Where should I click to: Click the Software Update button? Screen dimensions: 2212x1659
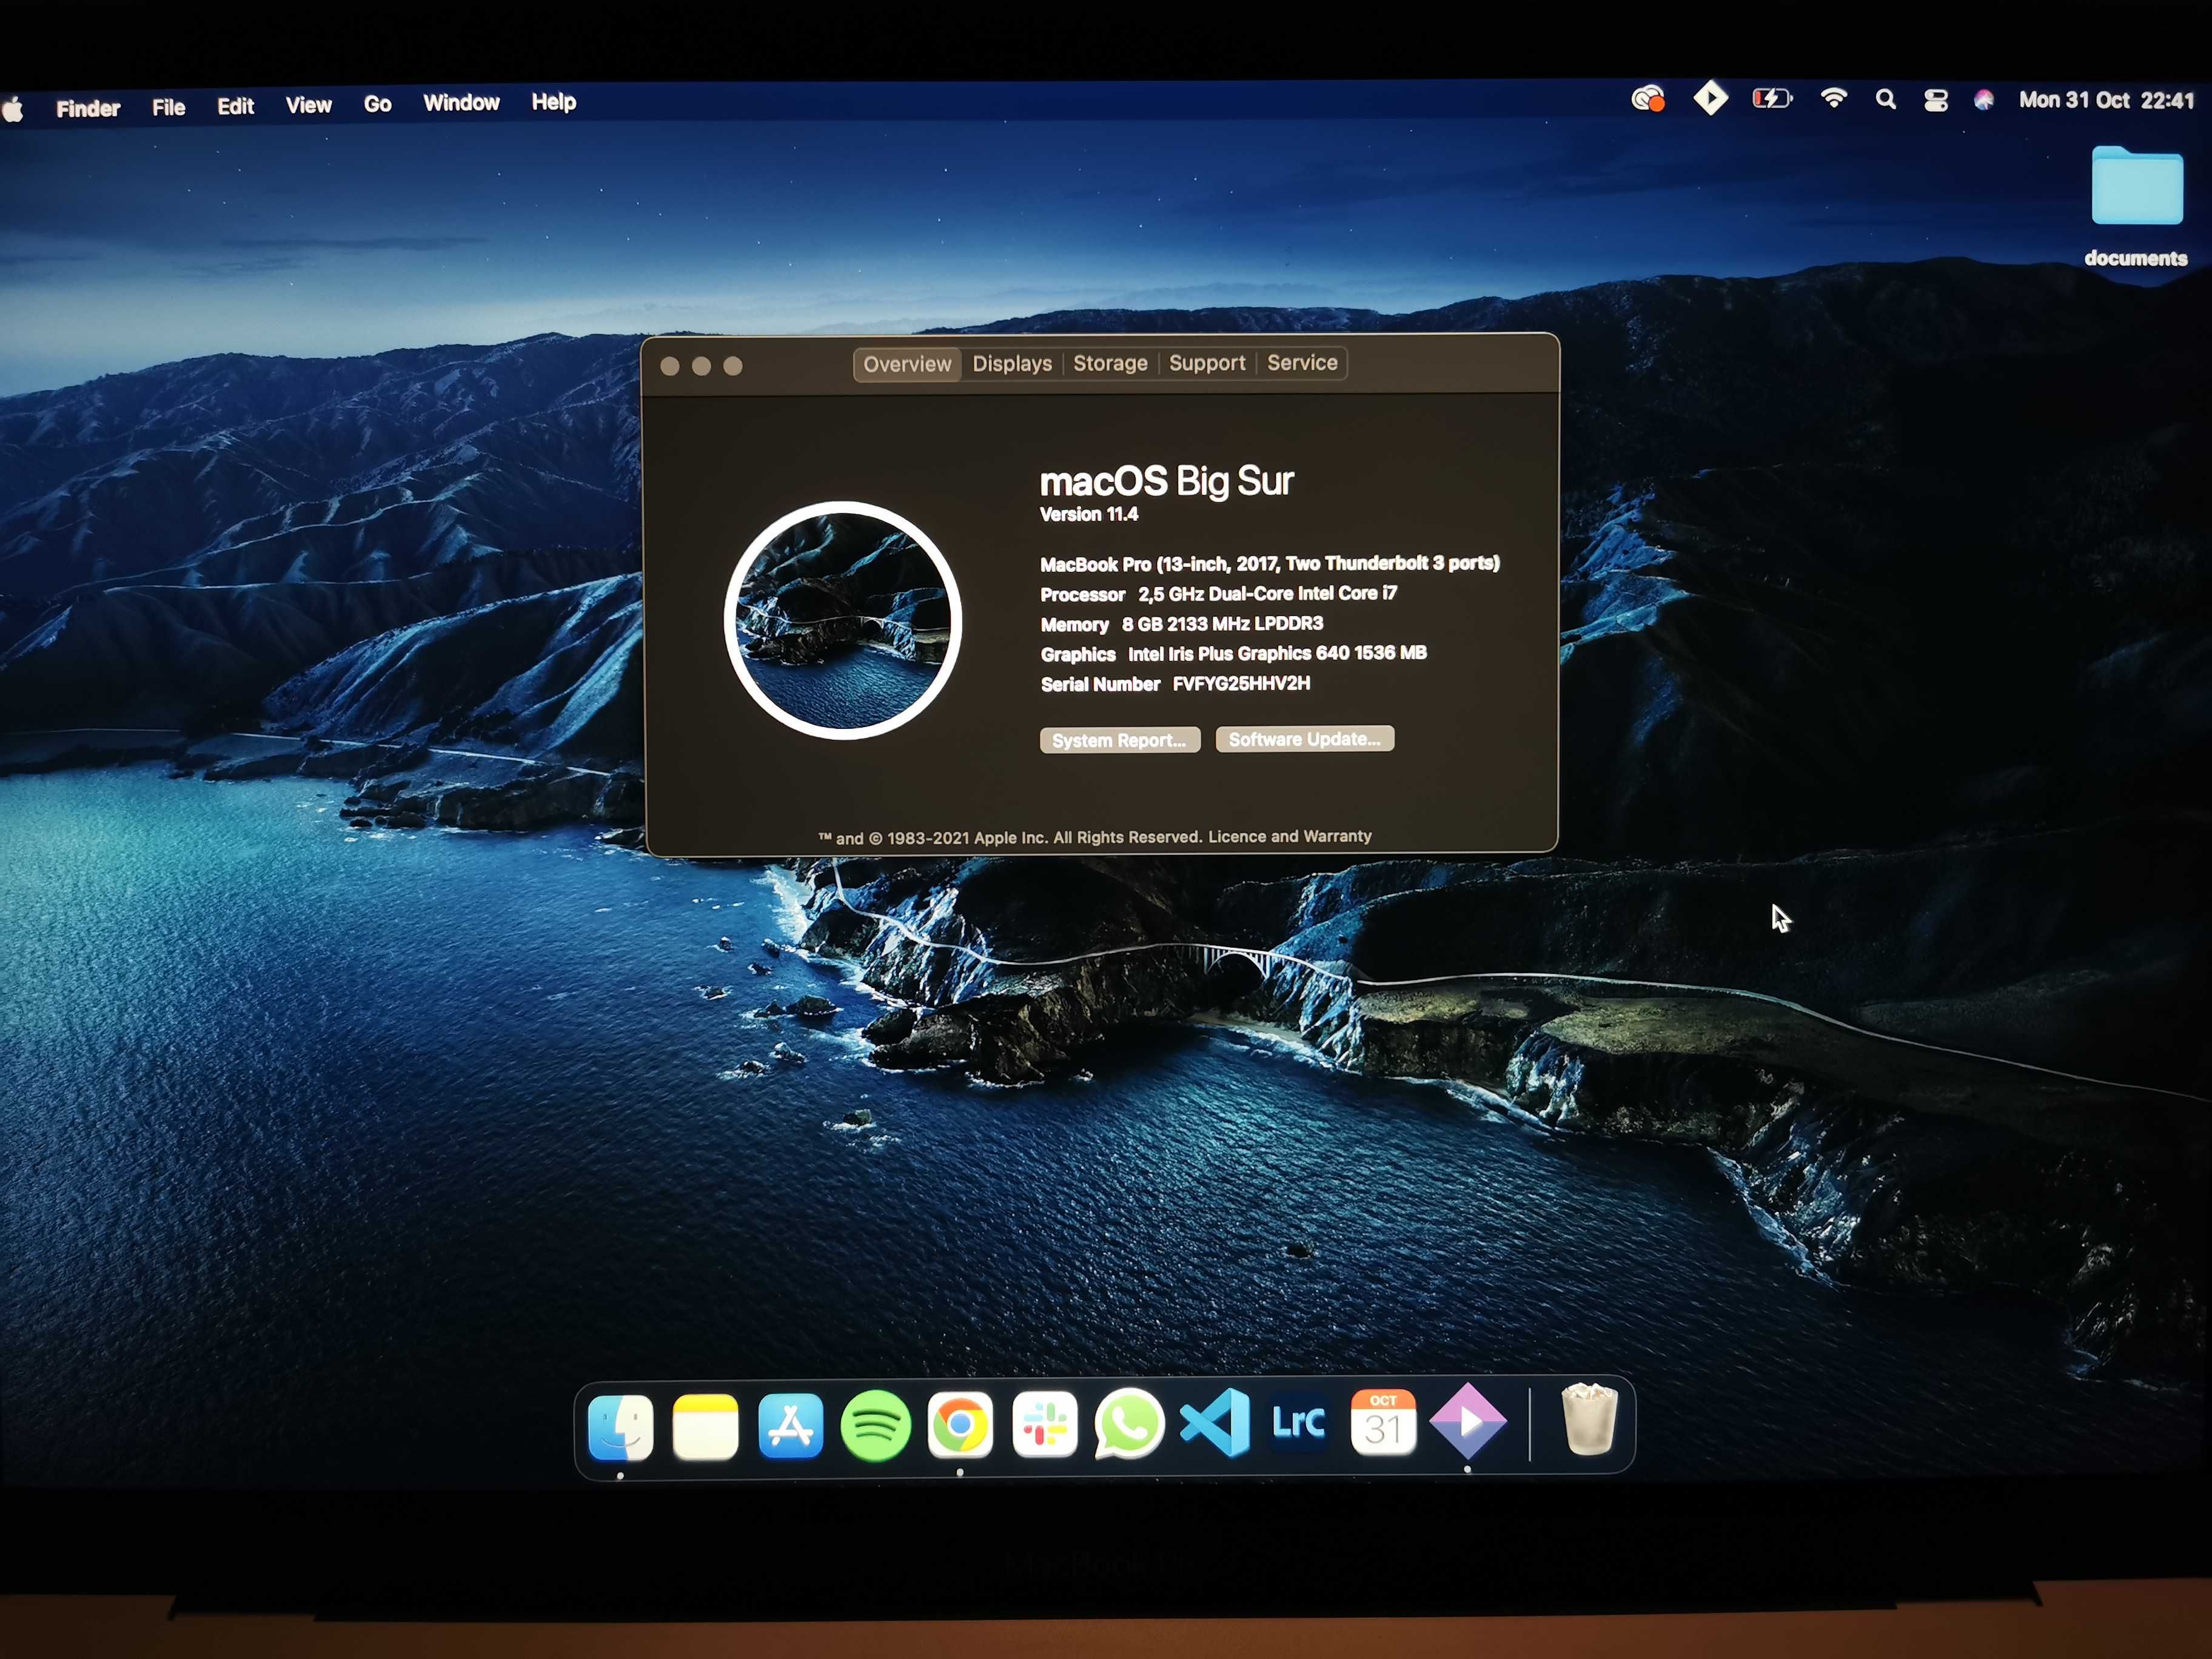[1305, 739]
